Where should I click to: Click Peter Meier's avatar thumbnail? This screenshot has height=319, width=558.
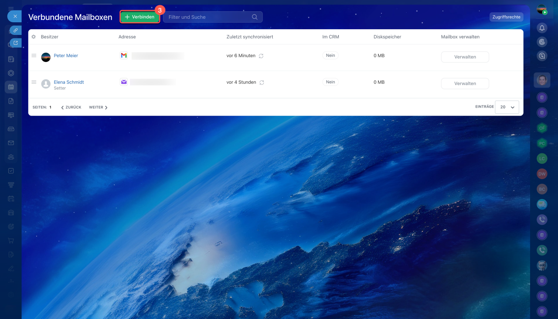click(x=46, y=57)
